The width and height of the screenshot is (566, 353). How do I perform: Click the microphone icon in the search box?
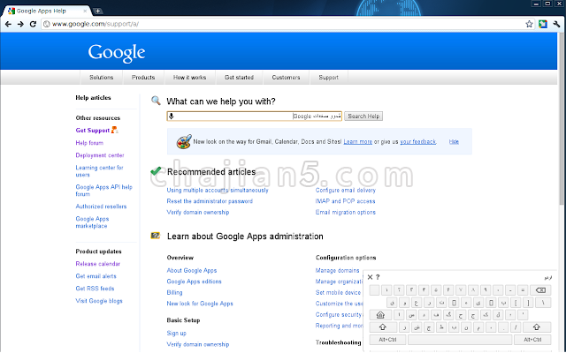[172, 116]
